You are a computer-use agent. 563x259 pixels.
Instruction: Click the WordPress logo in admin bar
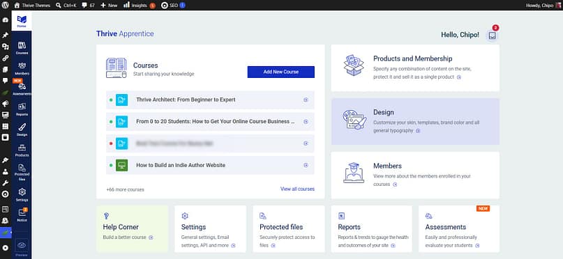pos(6,5)
